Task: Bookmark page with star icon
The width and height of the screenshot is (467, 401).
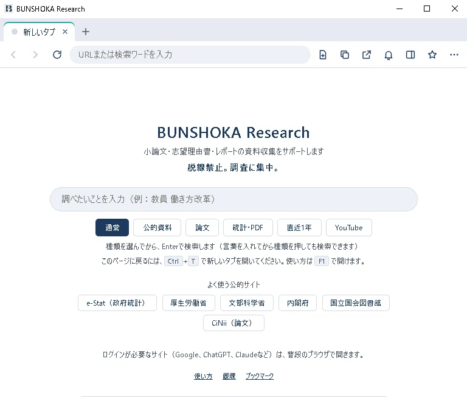Action: coord(432,55)
